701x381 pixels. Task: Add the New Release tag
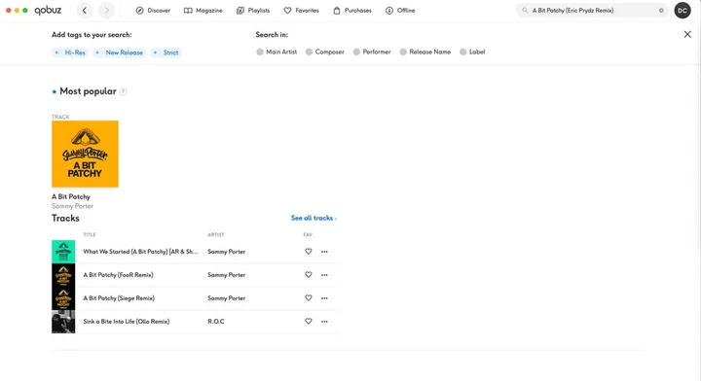click(x=120, y=52)
